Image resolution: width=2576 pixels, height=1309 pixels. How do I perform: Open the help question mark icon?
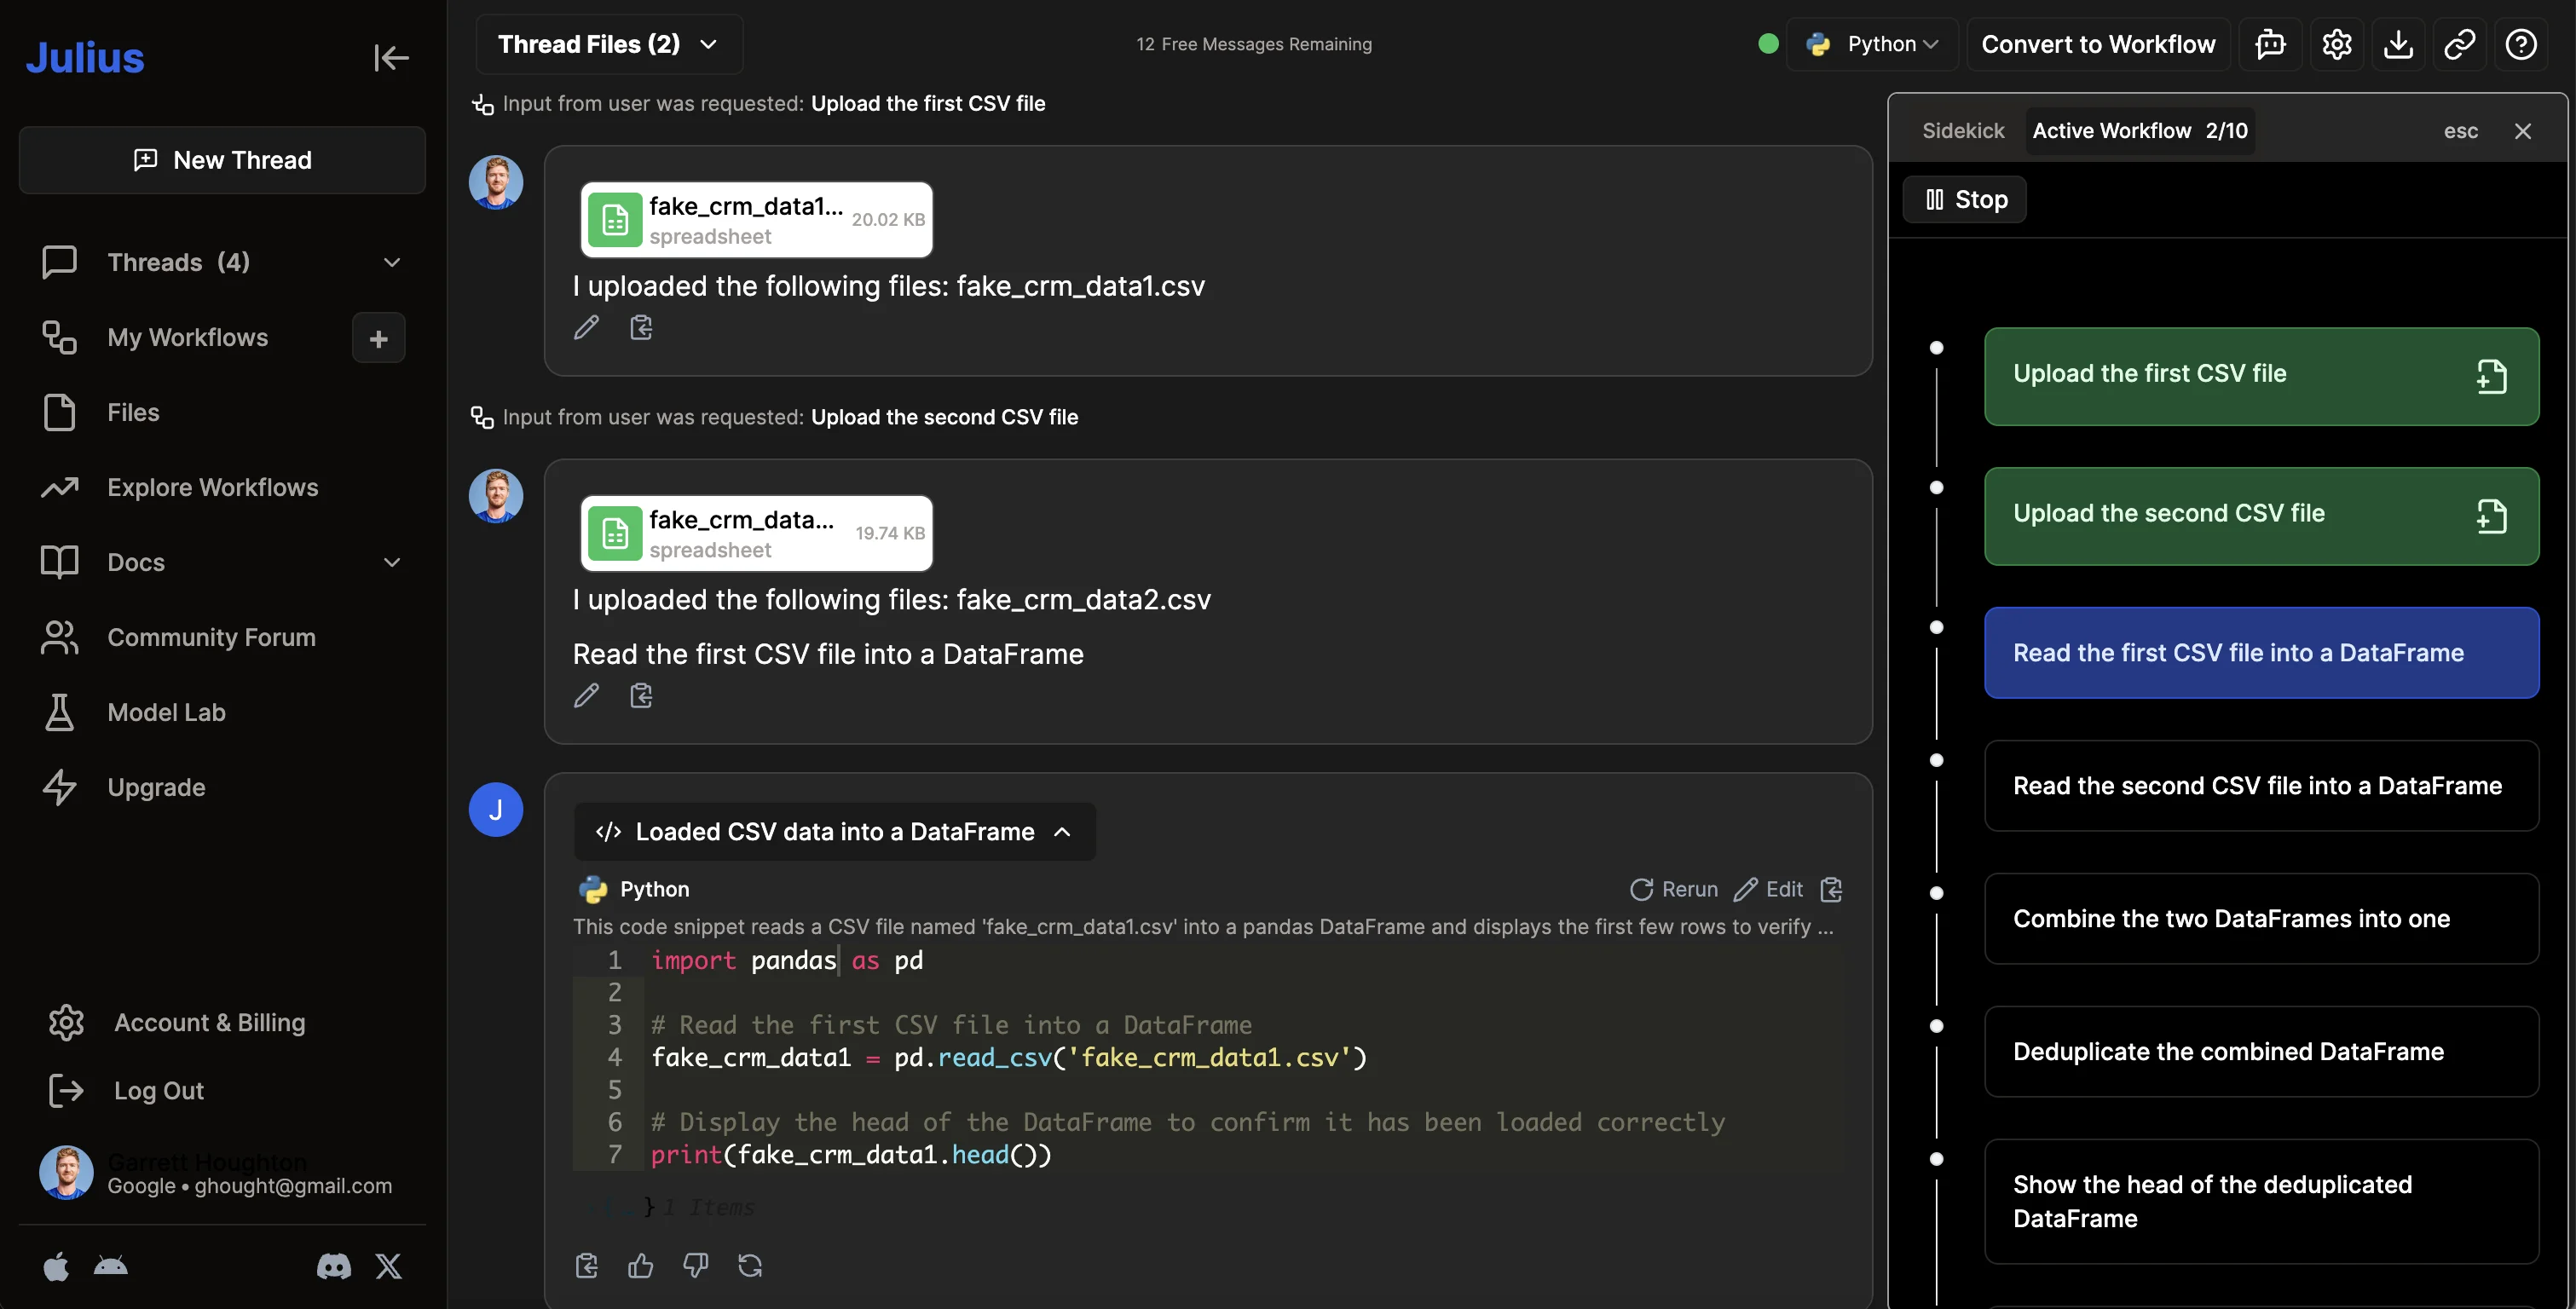[x=2520, y=44]
